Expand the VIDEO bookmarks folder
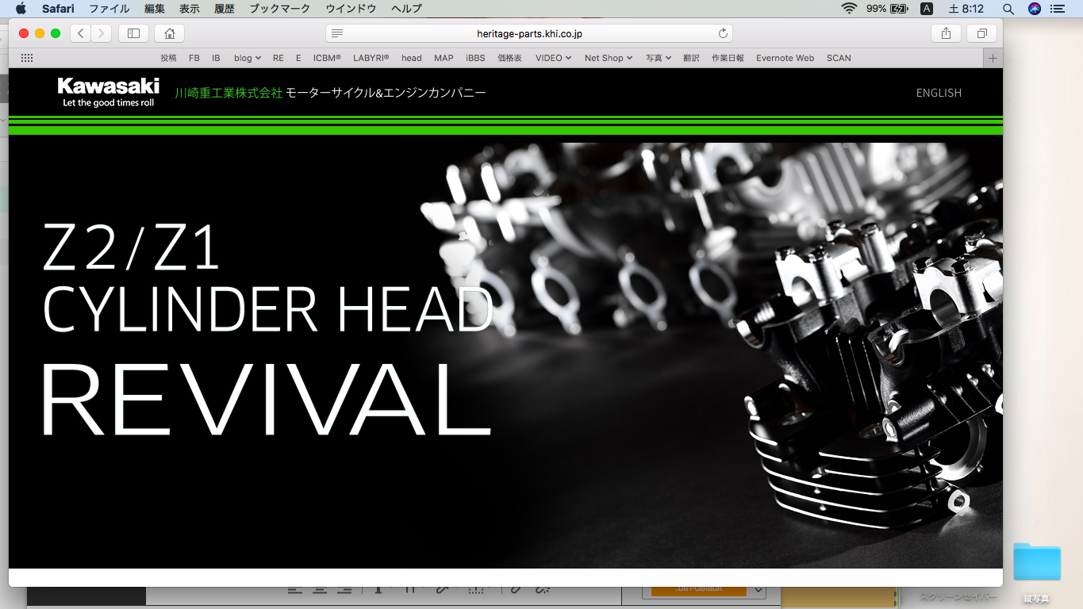 pyautogui.click(x=554, y=58)
